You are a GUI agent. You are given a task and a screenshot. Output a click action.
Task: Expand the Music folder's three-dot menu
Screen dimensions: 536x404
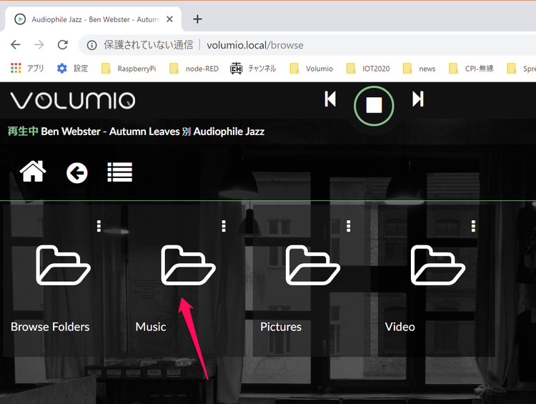click(224, 226)
